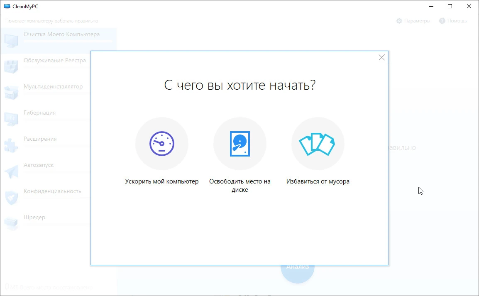Click the registry blocks icon in sidebar
The image size is (479, 296).
pos(11,67)
